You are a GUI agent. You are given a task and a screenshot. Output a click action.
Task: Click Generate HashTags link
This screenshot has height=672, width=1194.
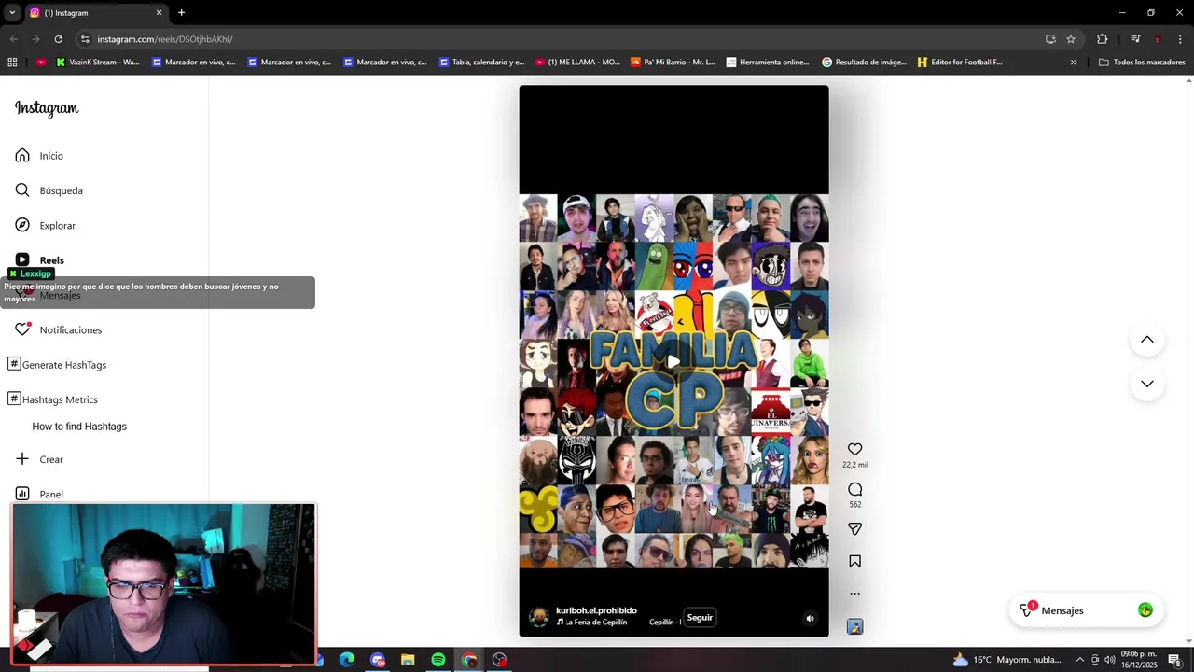[x=57, y=365]
